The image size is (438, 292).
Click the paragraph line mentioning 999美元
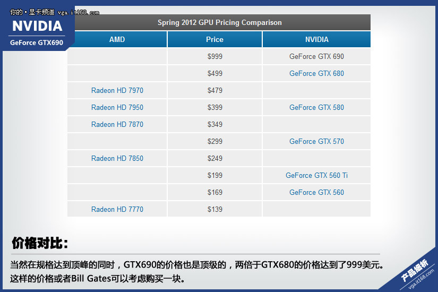(197, 264)
